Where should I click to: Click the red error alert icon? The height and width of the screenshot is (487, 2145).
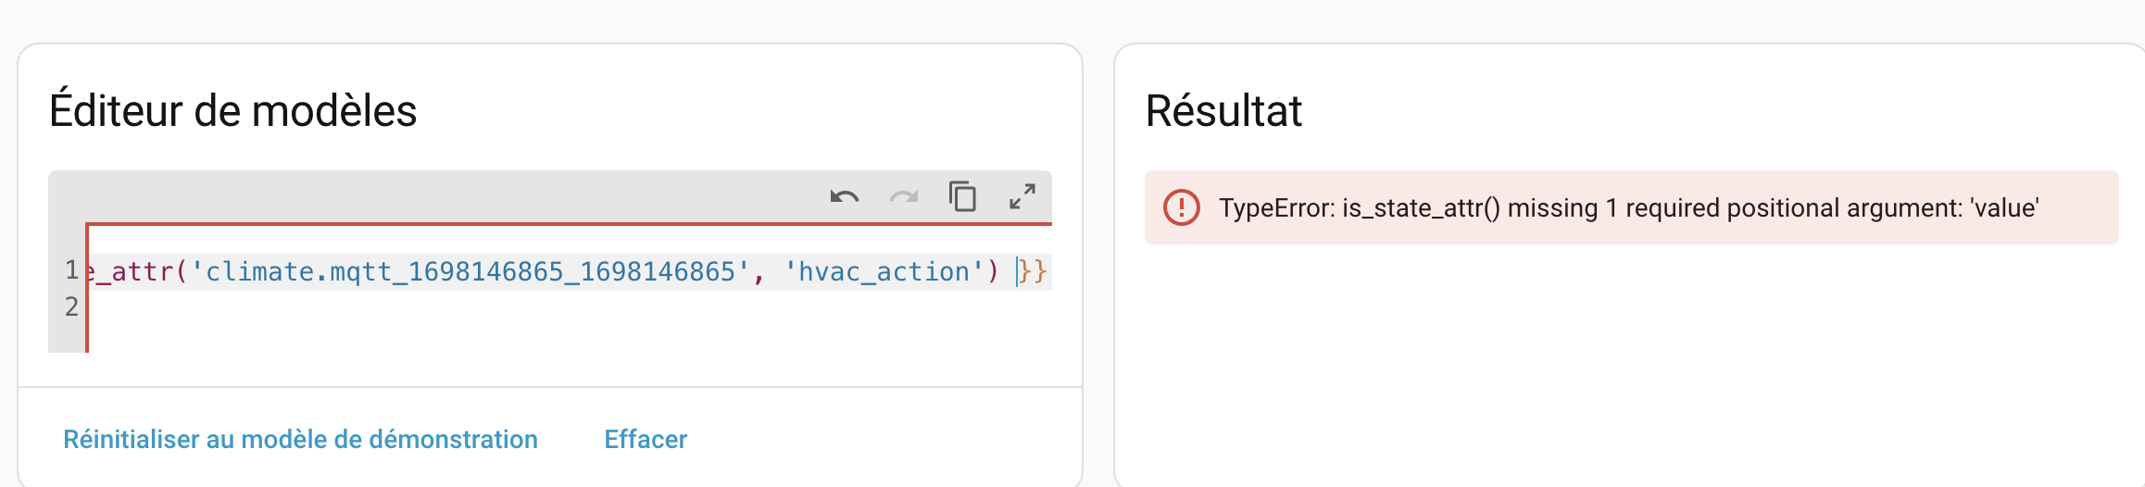coord(1181,207)
